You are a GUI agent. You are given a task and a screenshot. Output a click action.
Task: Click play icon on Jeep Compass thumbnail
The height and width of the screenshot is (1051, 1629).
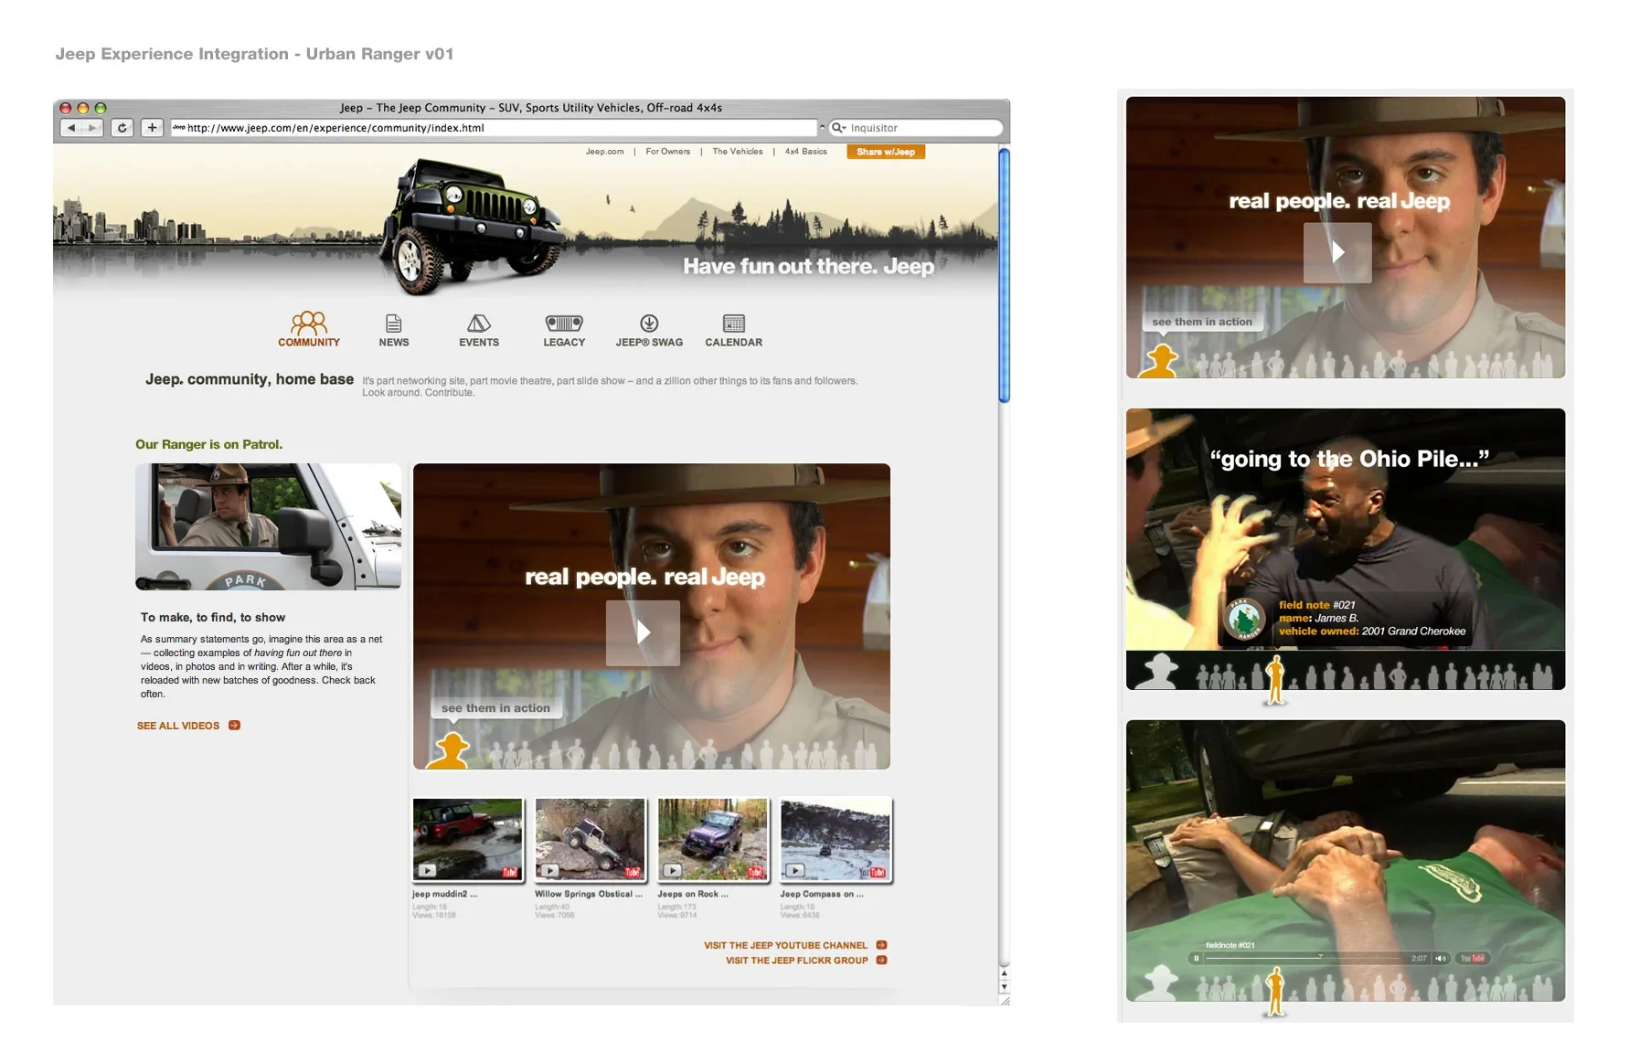coord(795,871)
